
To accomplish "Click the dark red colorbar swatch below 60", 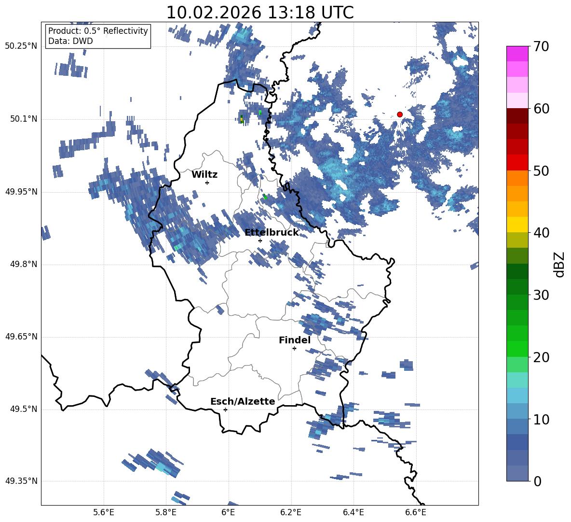I will (517, 116).
